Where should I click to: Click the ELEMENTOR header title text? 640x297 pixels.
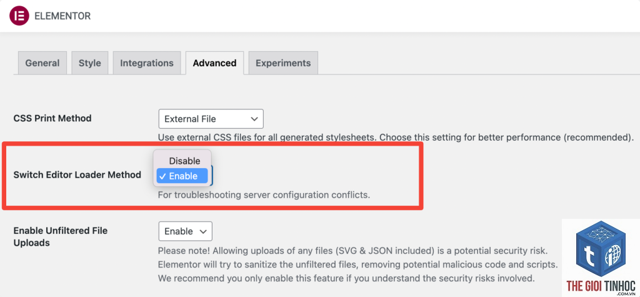coord(62,16)
